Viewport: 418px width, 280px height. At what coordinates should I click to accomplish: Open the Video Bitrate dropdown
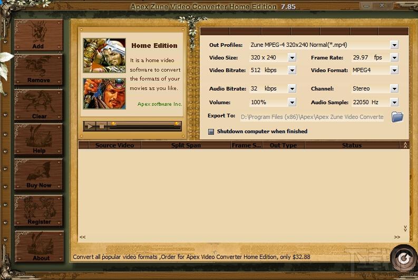[292, 71]
